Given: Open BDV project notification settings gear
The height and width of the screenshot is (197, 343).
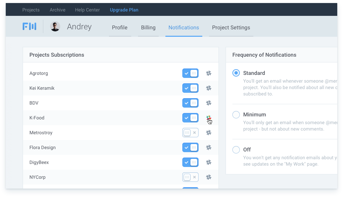Looking at the screenshot, I should pos(209,103).
